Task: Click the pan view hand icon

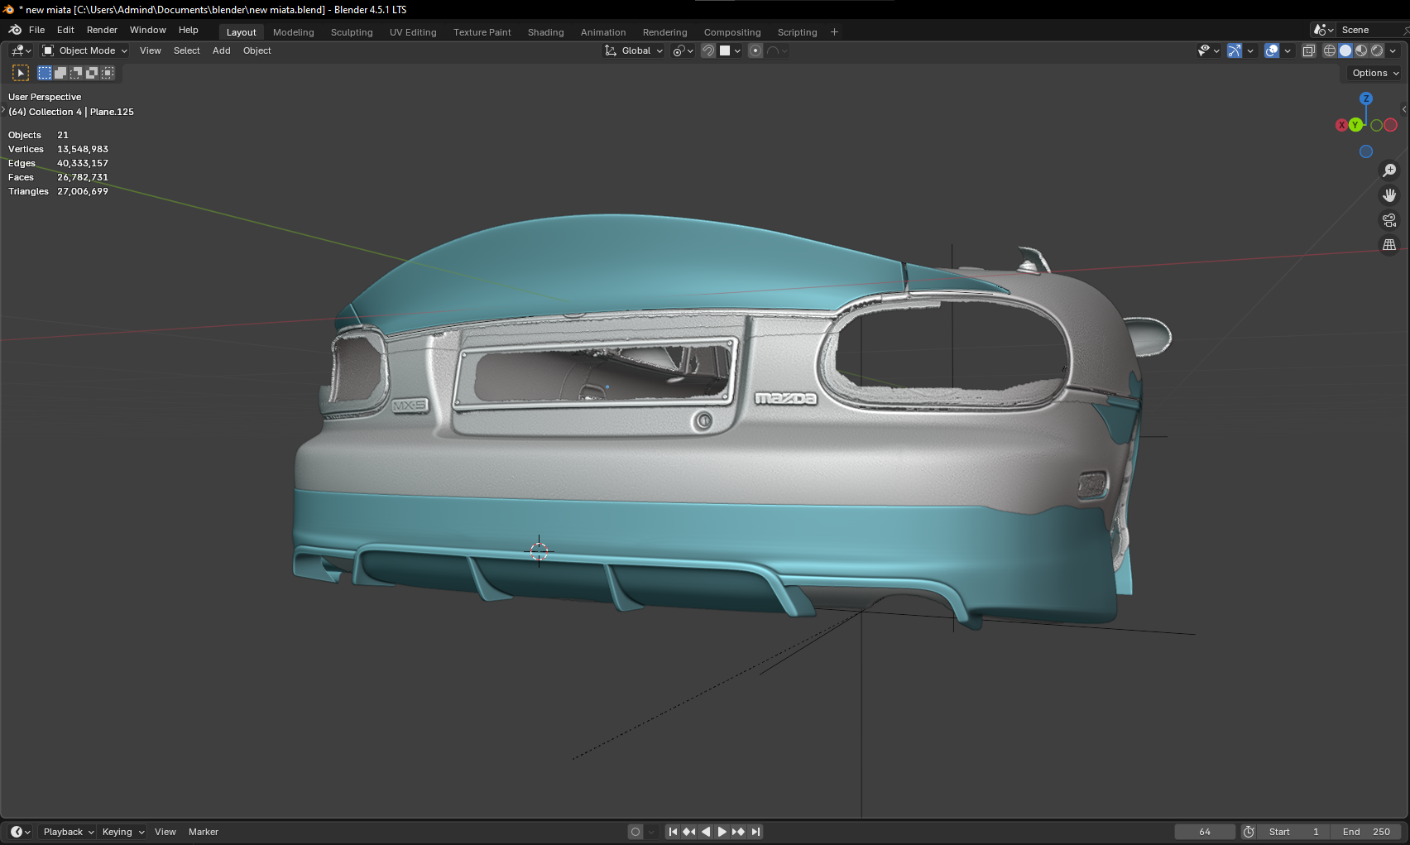Action: pyautogui.click(x=1389, y=195)
